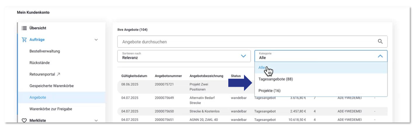Open the Retourenportal external link

coord(45,74)
